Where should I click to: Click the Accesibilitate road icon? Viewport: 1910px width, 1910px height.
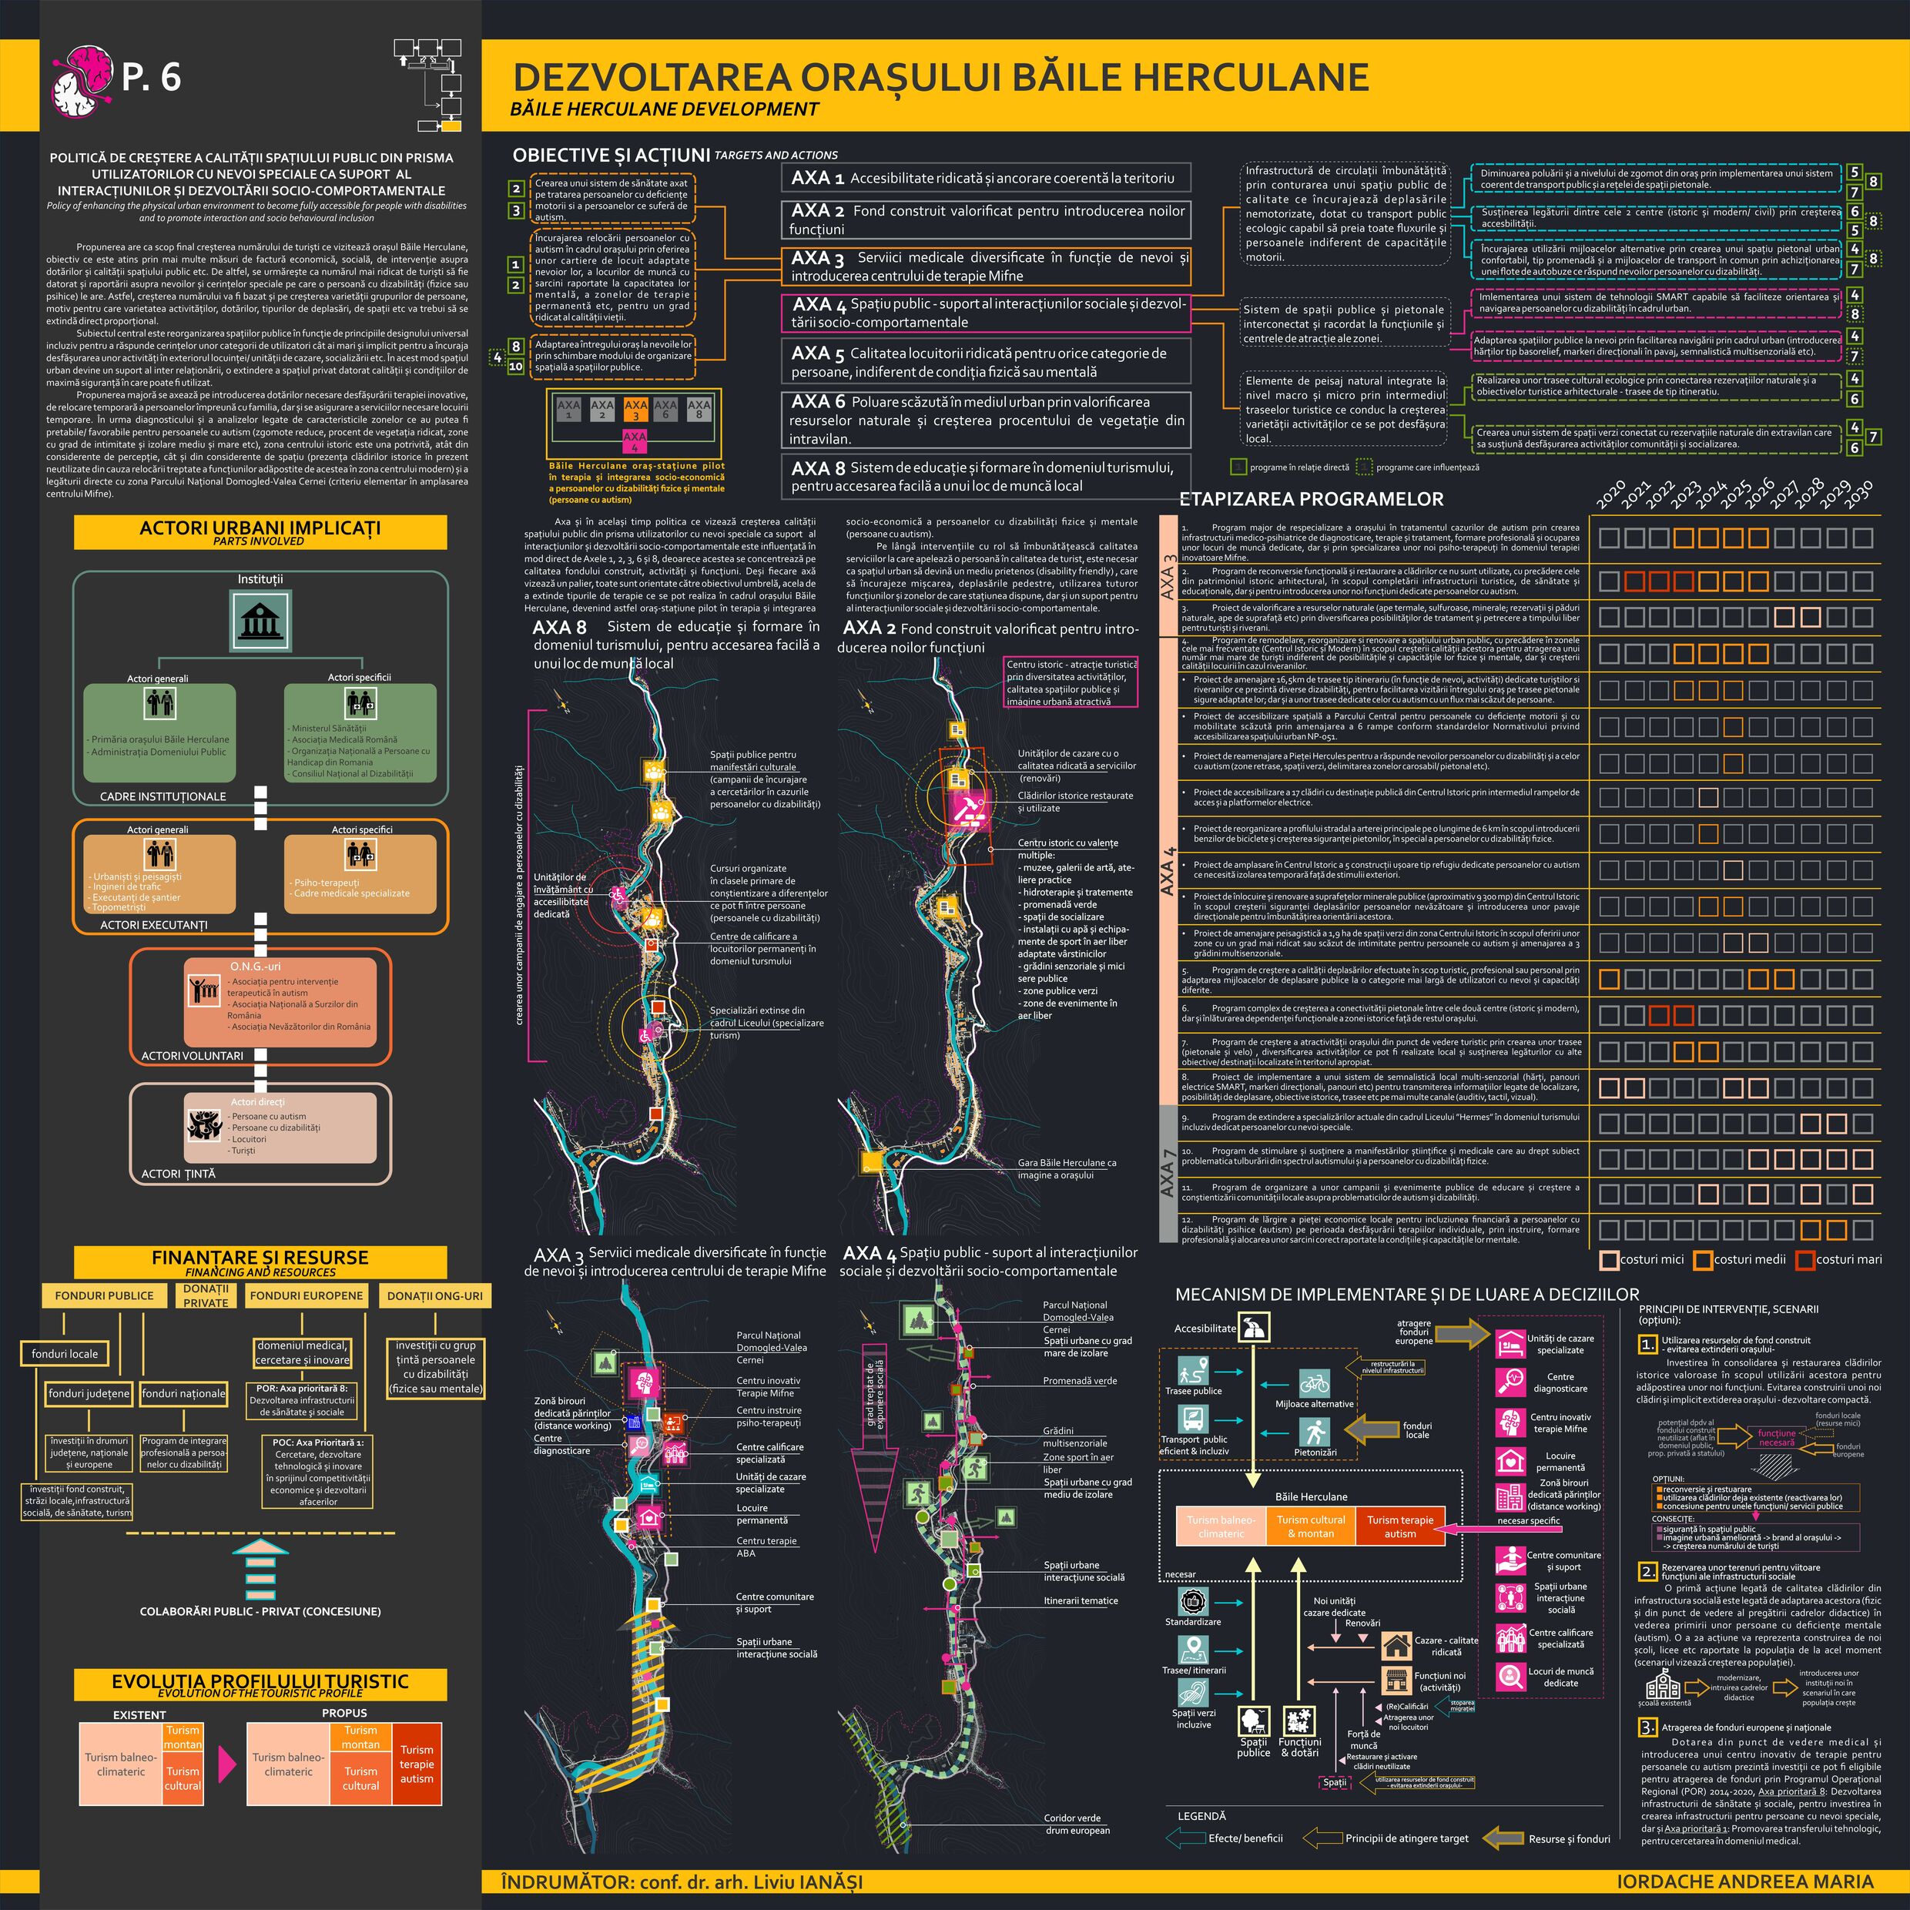pyautogui.click(x=1255, y=1328)
